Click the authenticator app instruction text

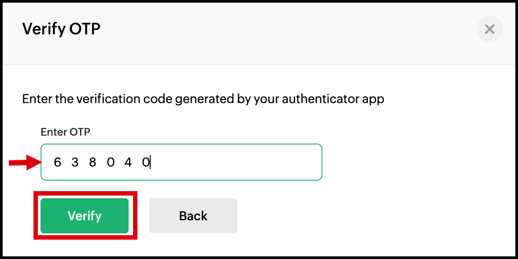203,99
